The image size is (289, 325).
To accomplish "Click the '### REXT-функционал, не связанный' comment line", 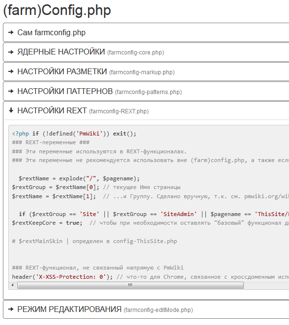I will coord(98,268).
